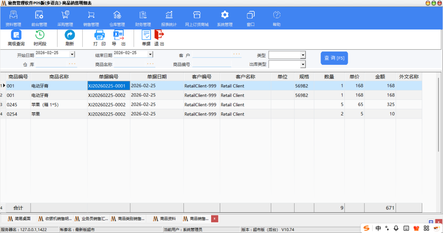This screenshot has width=443, height=233.
Task: Sort by the 金额 column header
Action: [380, 77]
